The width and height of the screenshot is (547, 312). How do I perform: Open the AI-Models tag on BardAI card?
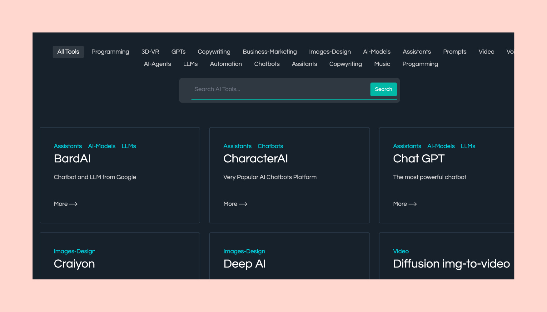[102, 146]
